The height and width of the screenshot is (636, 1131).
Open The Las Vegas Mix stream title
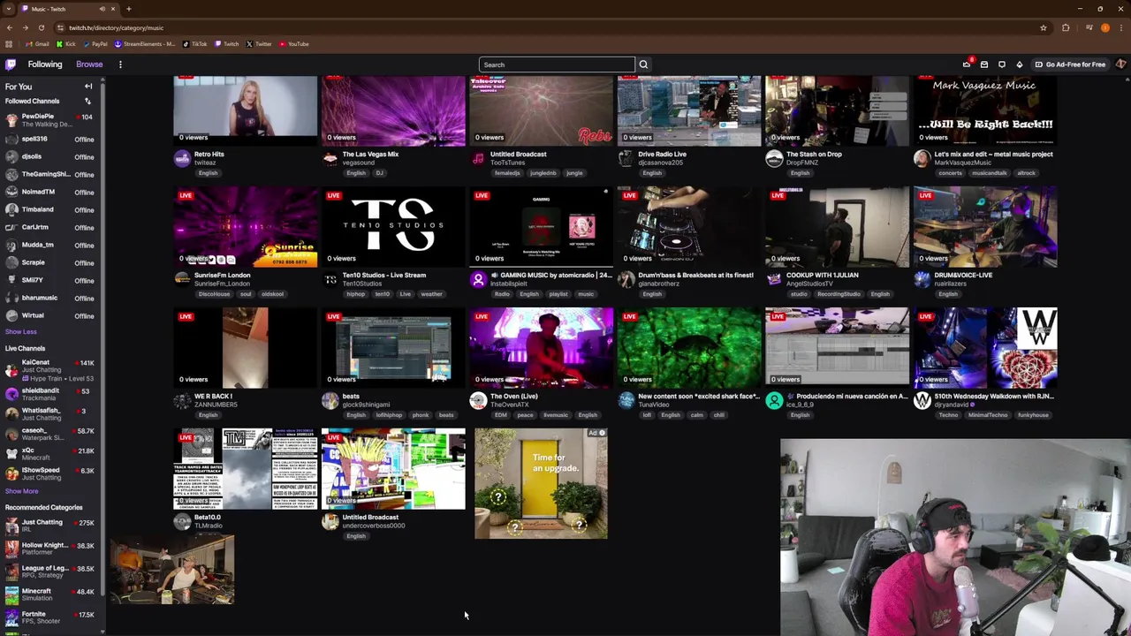click(x=370, y=154)
